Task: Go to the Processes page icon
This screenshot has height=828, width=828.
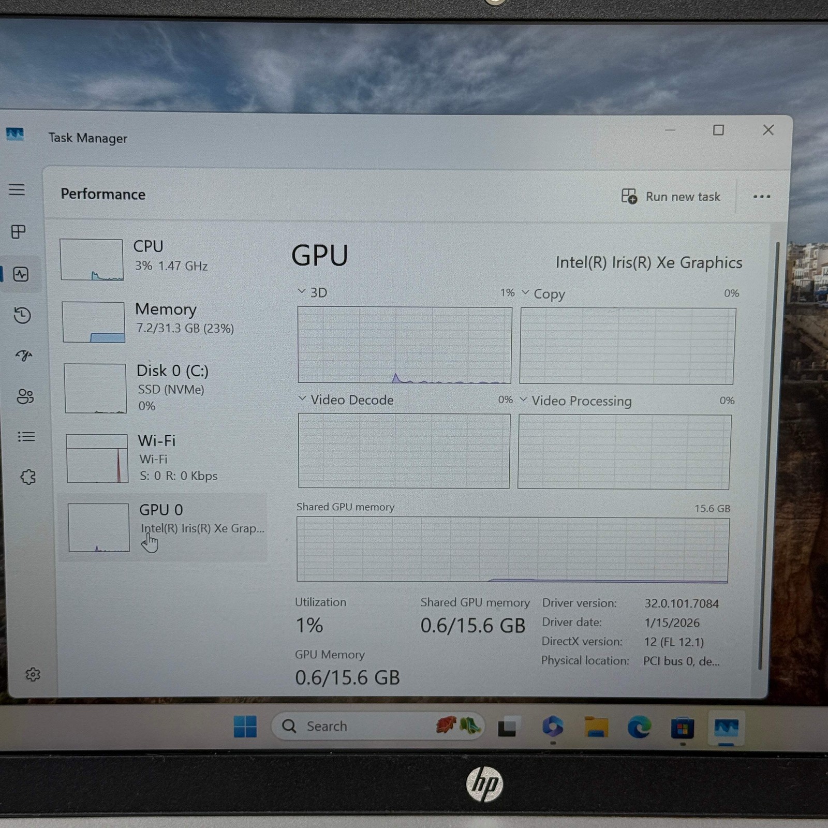Action: (19, 231)
